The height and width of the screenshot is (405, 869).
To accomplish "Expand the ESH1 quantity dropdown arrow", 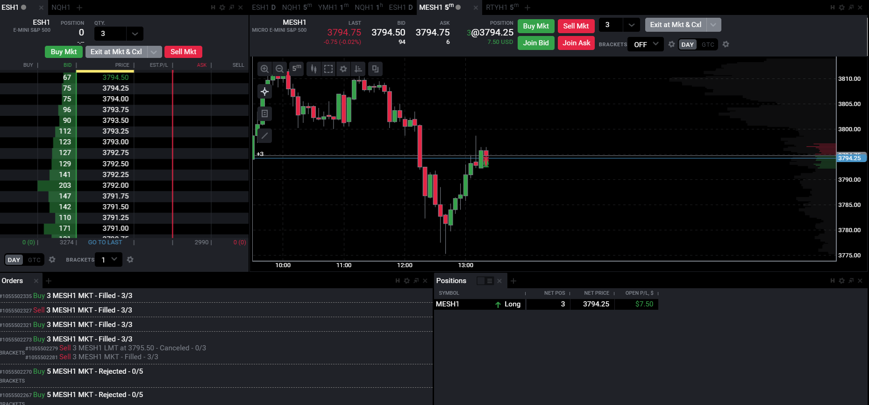I will pos(135,34).
